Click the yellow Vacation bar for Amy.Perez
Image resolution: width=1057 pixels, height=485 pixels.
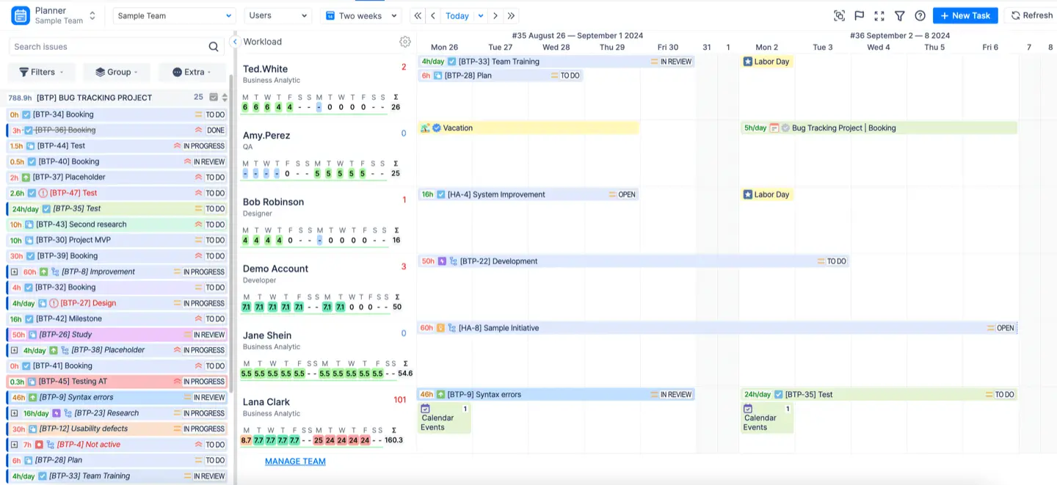pyautogui.click(x=528, y=128)
